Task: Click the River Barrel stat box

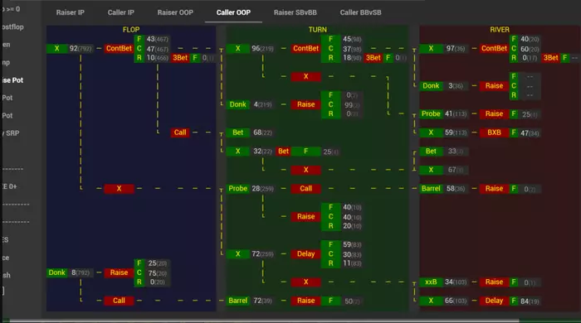Action: click(x=431, y=189)
